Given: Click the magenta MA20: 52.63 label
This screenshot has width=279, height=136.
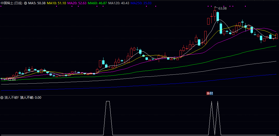Looking at the screenshot, I should [77, 3].
